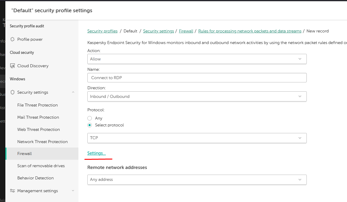The width and height of the screenshot is (347, 202).
Task: Click the Settings... link
Action: 96,153
